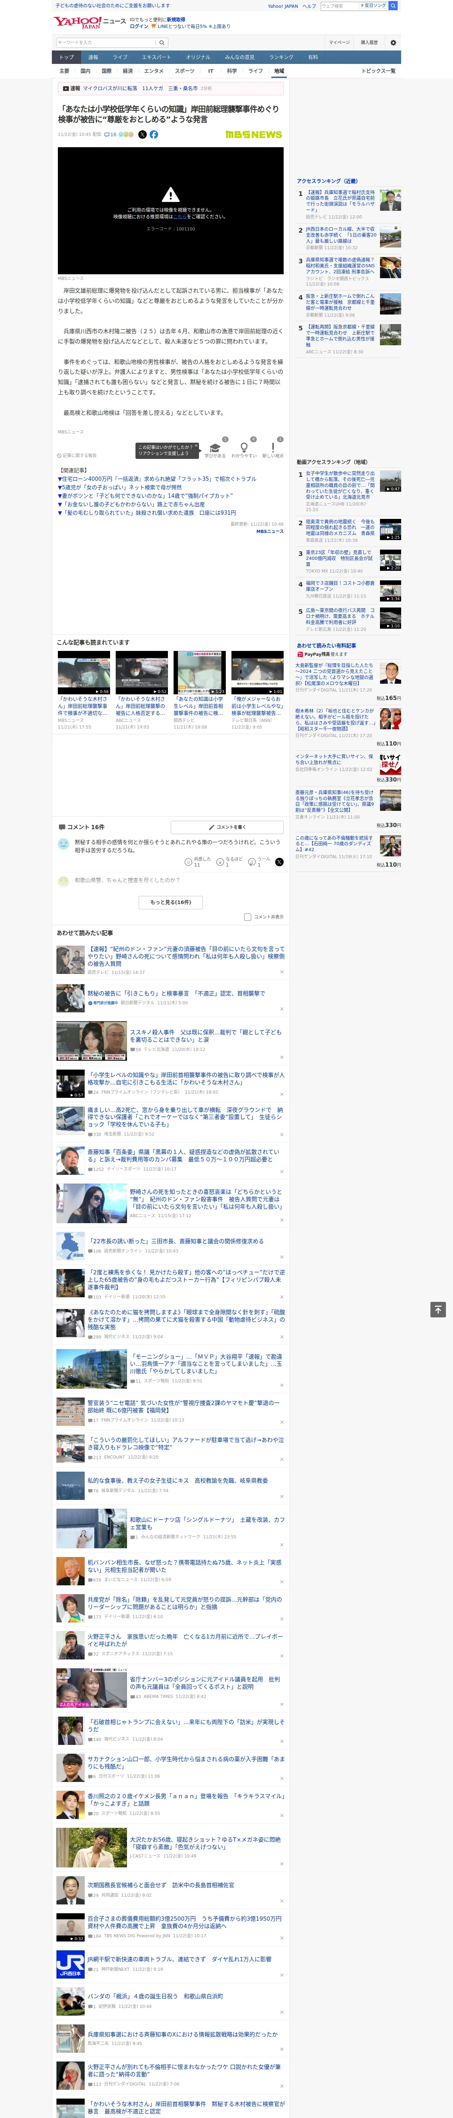Share article on Facebook icon

154,134
